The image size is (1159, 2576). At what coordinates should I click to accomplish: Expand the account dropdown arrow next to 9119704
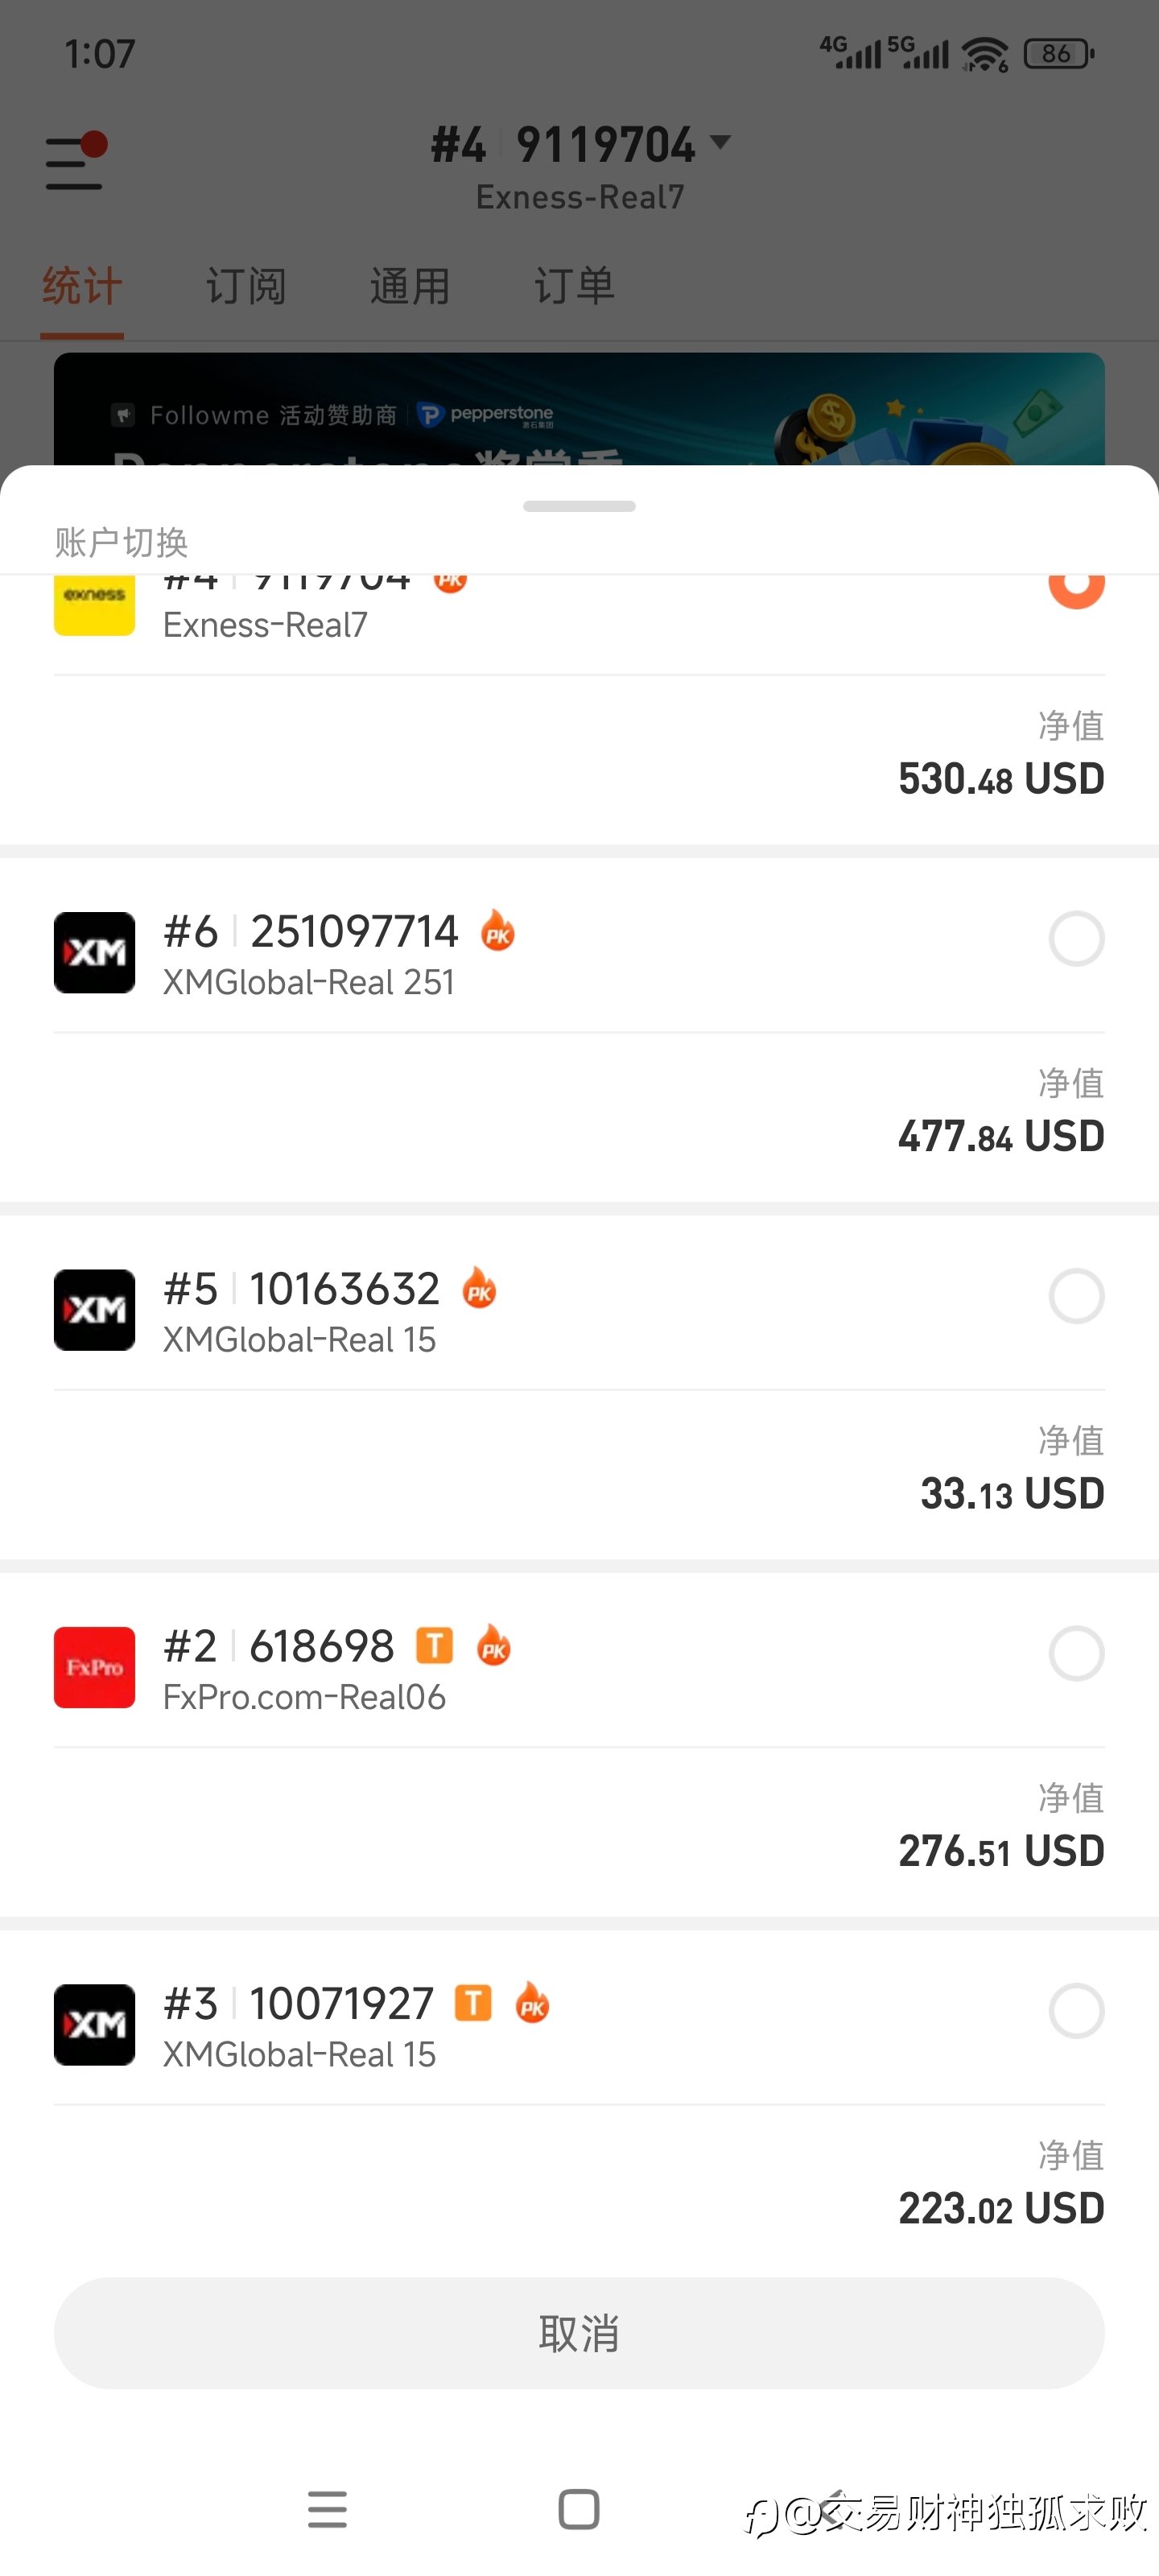pyautogui.click(x=720, y=142)
